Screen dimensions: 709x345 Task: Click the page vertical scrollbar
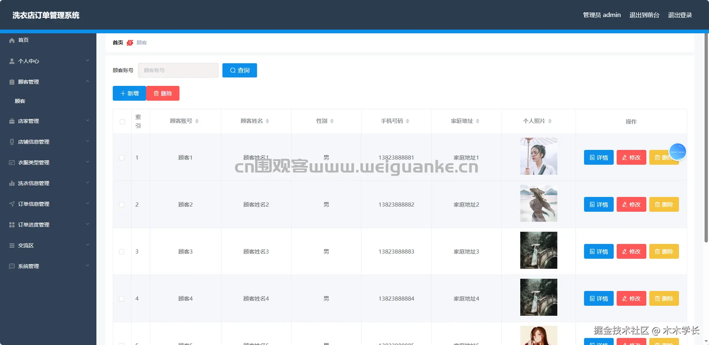tap(706, 138)
